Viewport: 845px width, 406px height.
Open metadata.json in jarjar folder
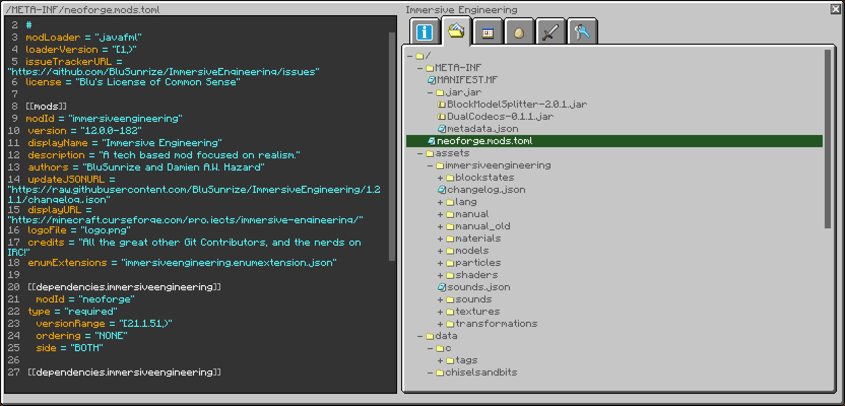[482, 129]
